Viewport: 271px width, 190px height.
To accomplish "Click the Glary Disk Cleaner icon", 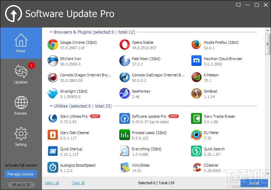I will [x=53, y=135].
